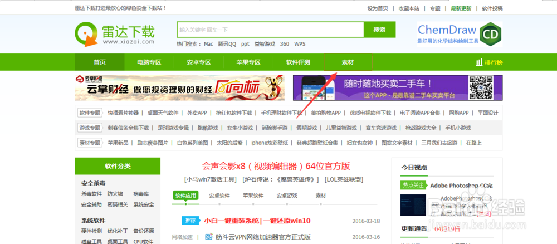Image resolution: width=557 pixels, height=244 pixels.
Task: Search hot keyword ppt
Action: (x=245, y=44)
